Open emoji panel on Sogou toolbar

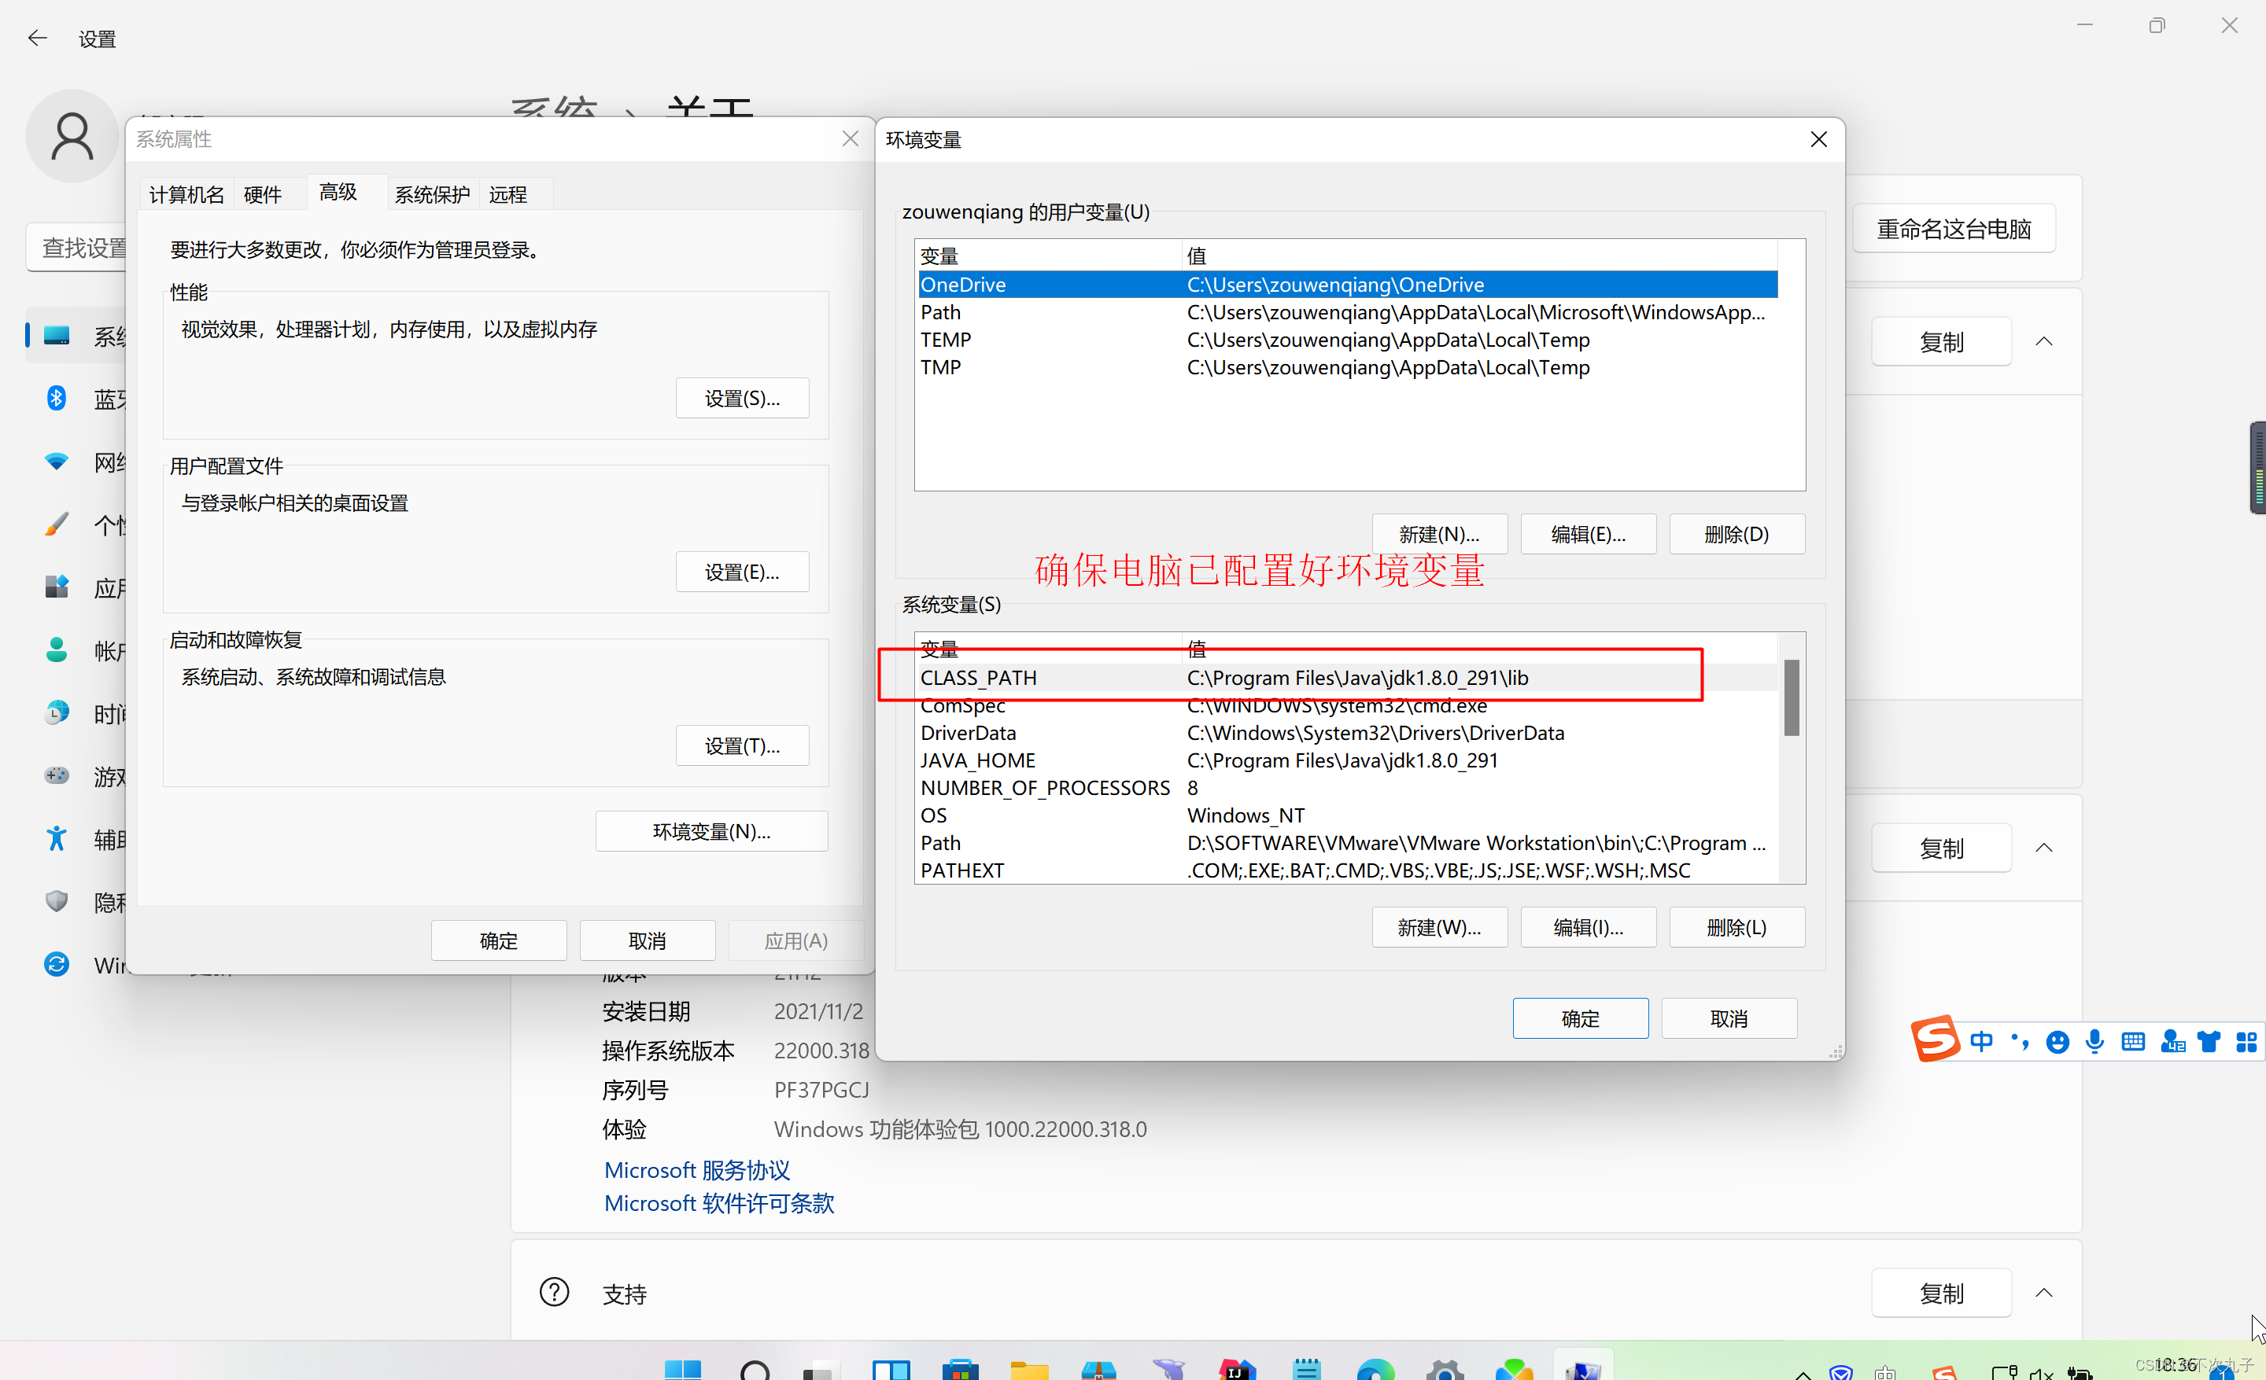pos(2057,1041)
